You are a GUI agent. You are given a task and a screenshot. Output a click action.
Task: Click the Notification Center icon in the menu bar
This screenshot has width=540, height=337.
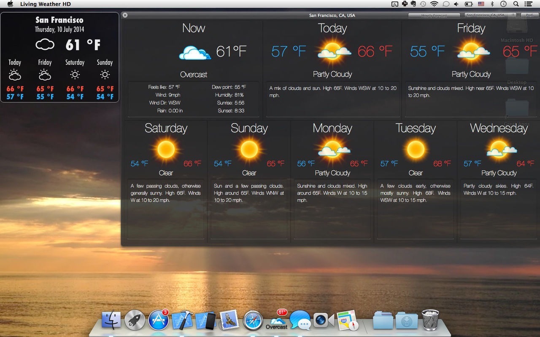(x=529, y=4)
